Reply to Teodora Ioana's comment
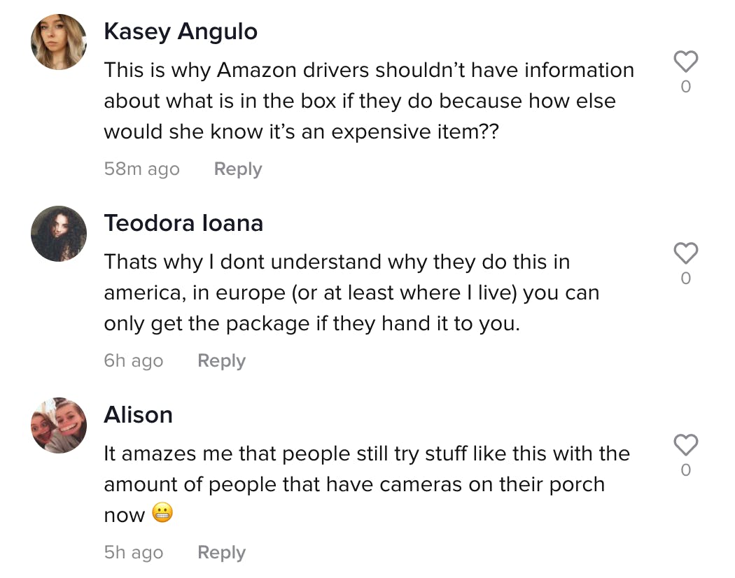735x578 pixels. 221,361
